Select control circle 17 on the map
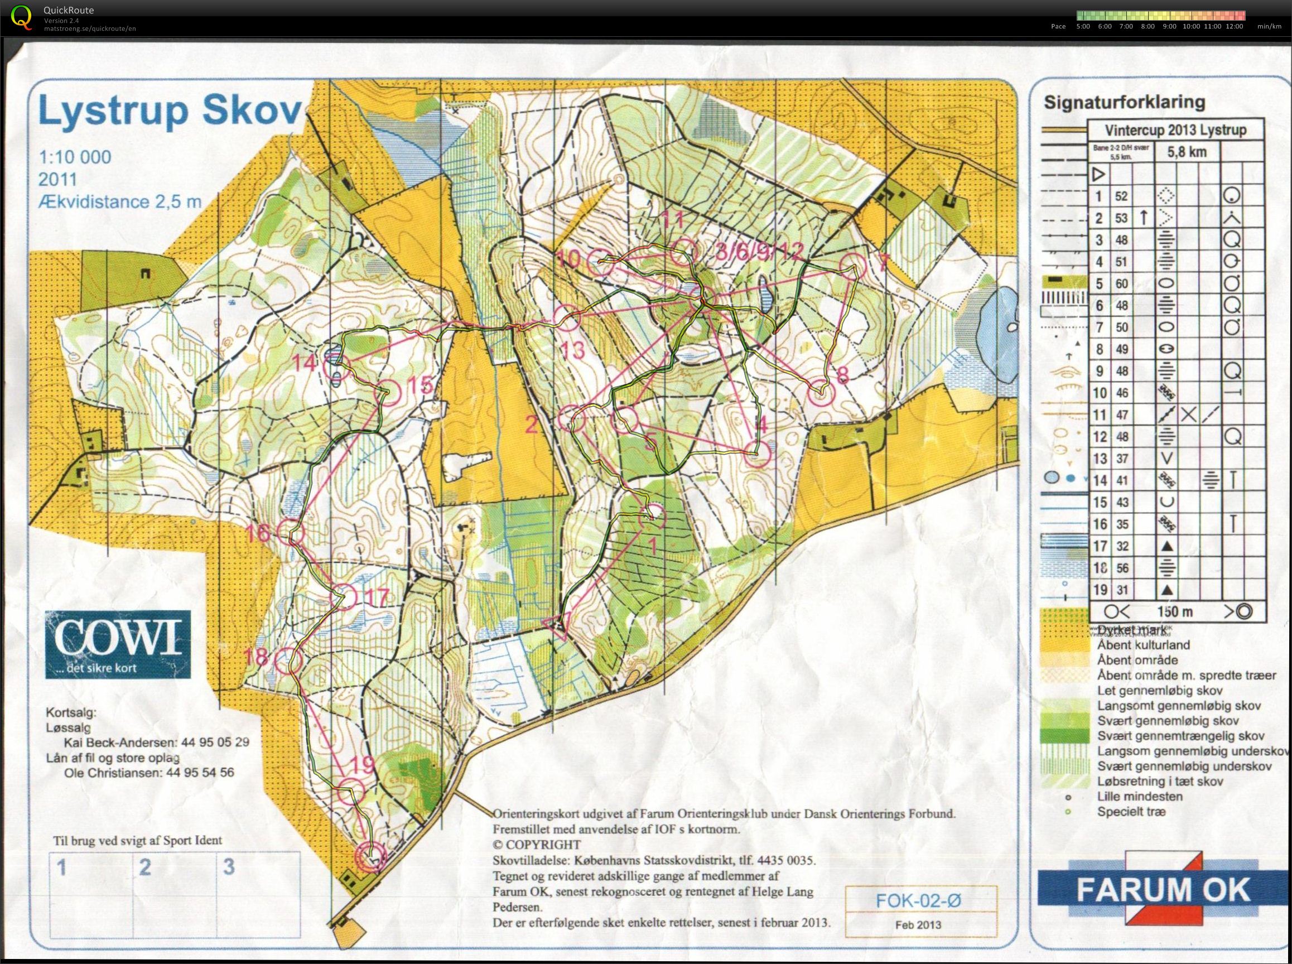 [x=344, y=596]
